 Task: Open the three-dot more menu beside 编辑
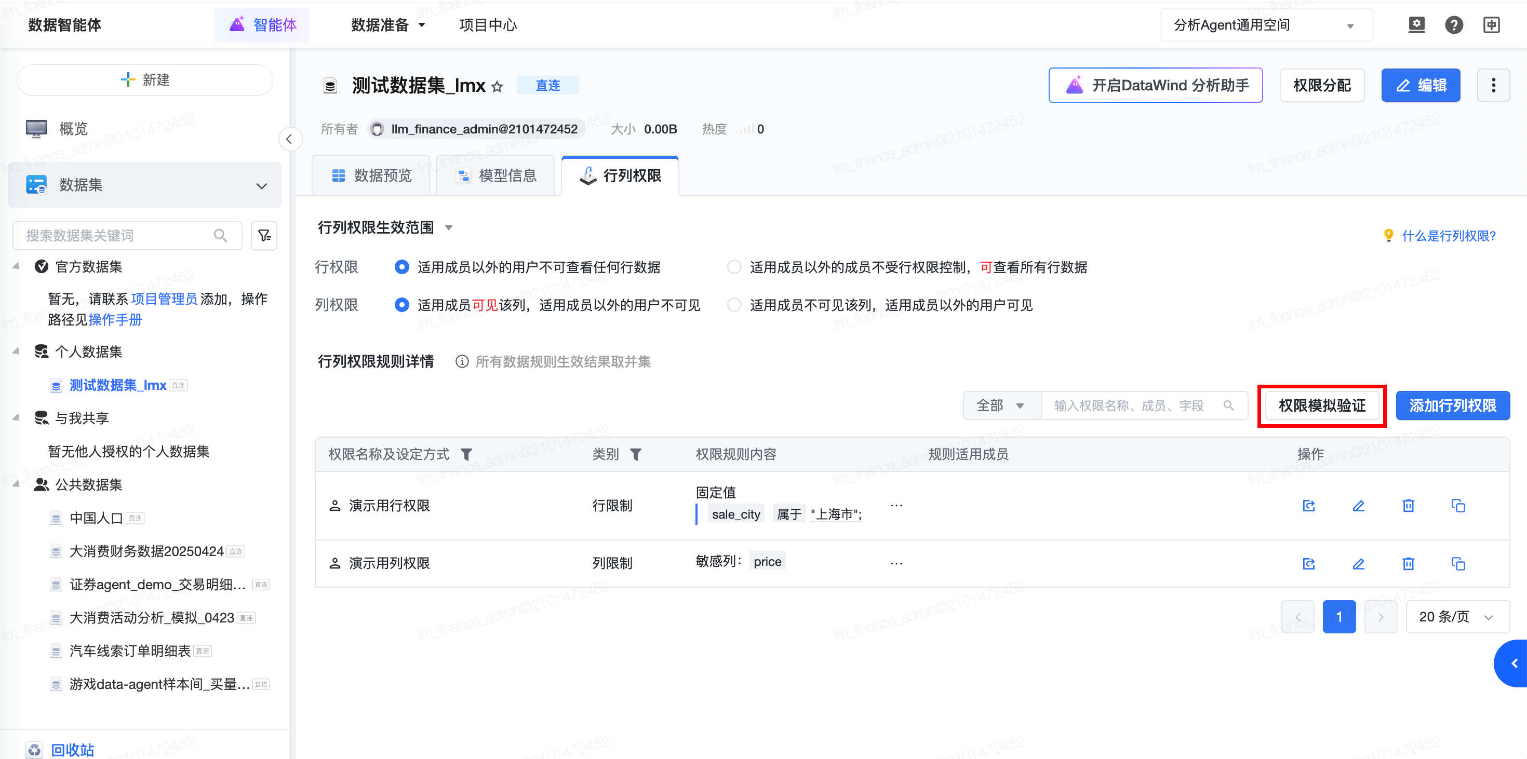coord(1493,85)
